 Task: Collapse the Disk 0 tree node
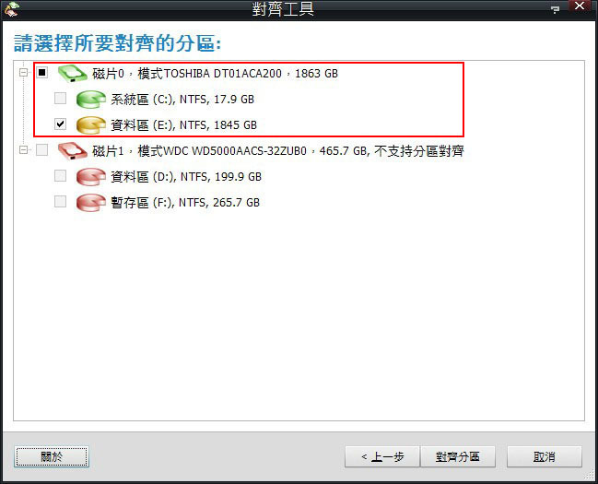click(24, 72)
